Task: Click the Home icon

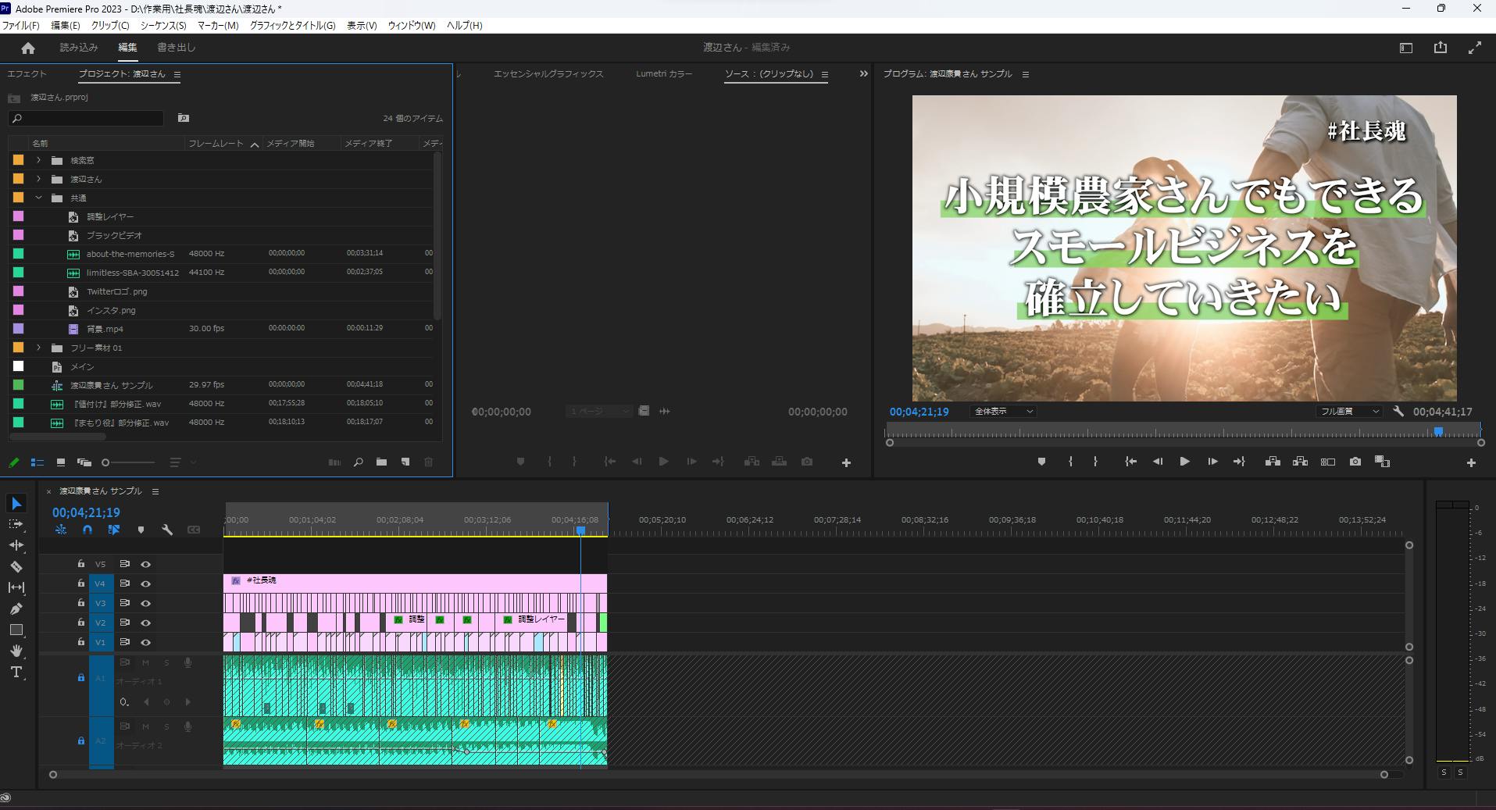Action: [28, 48]
